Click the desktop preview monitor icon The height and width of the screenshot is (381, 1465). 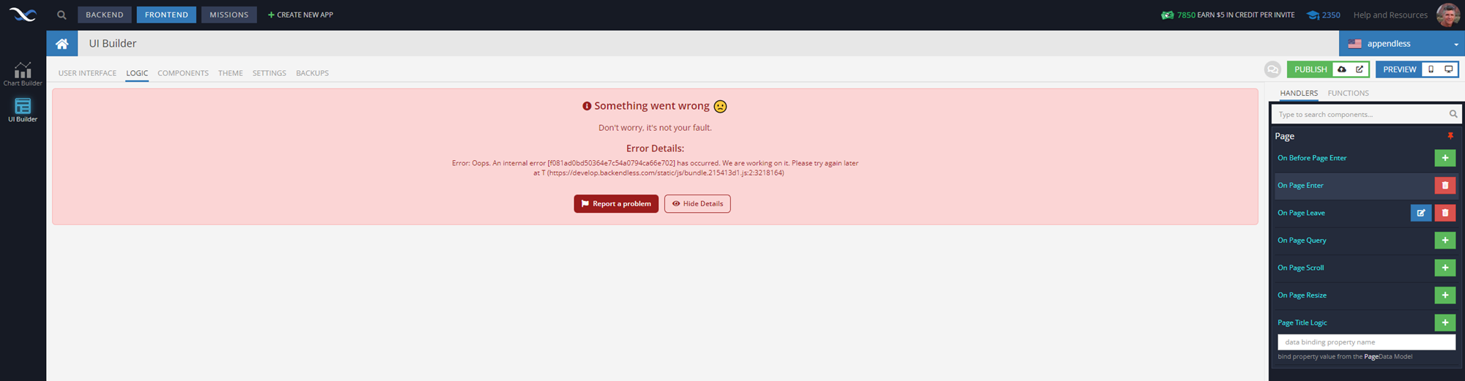tap(1448, 69)
